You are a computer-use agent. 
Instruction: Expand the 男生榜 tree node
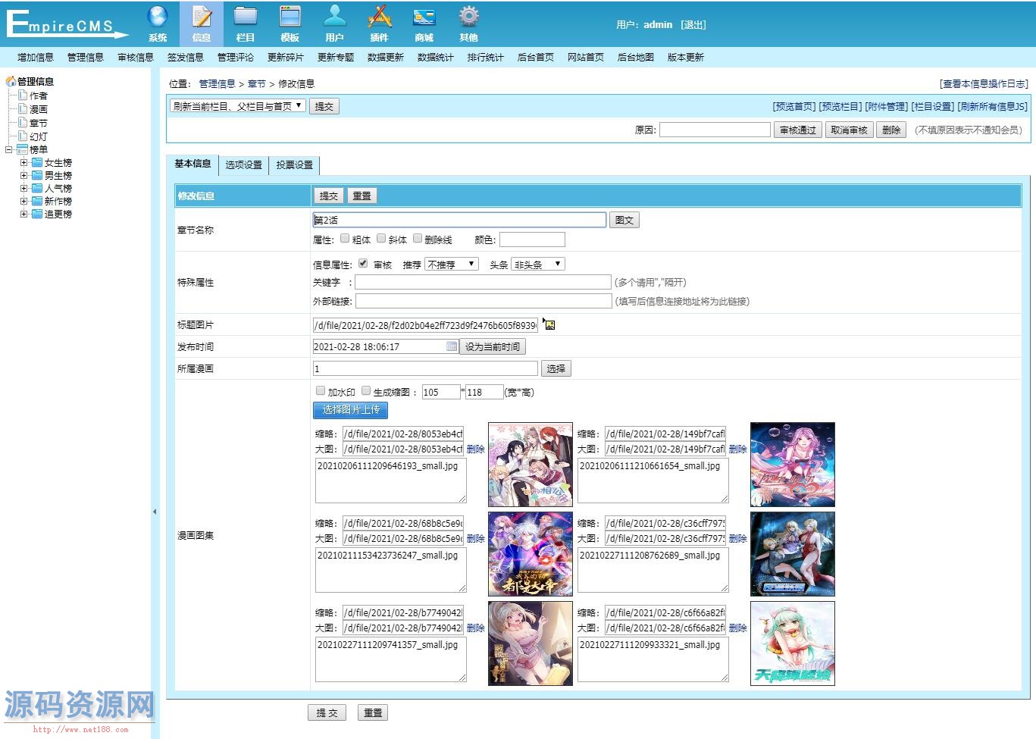(x=24, y=175)
